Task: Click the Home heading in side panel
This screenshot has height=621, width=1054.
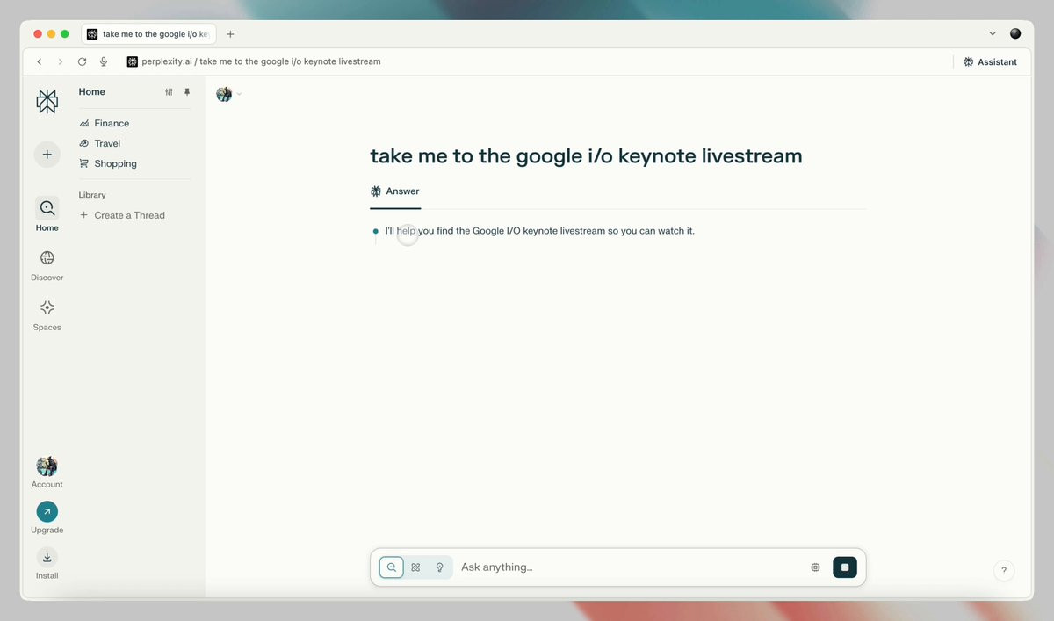Action: click(92, 92)
